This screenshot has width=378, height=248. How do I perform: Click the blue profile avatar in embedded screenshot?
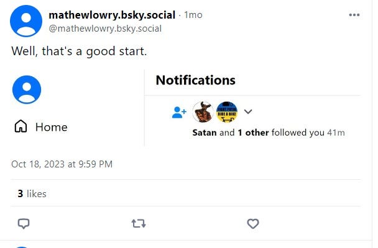click(x=27, y=90)
